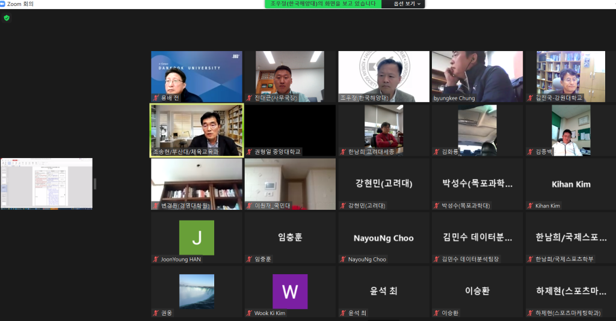Click muted mic icon on 윤석 최's label

tap(343, 313)
